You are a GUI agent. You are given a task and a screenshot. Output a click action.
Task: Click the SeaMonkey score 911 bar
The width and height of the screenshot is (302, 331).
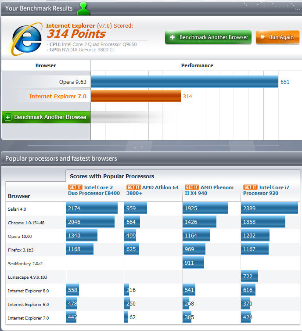point(193,263)
